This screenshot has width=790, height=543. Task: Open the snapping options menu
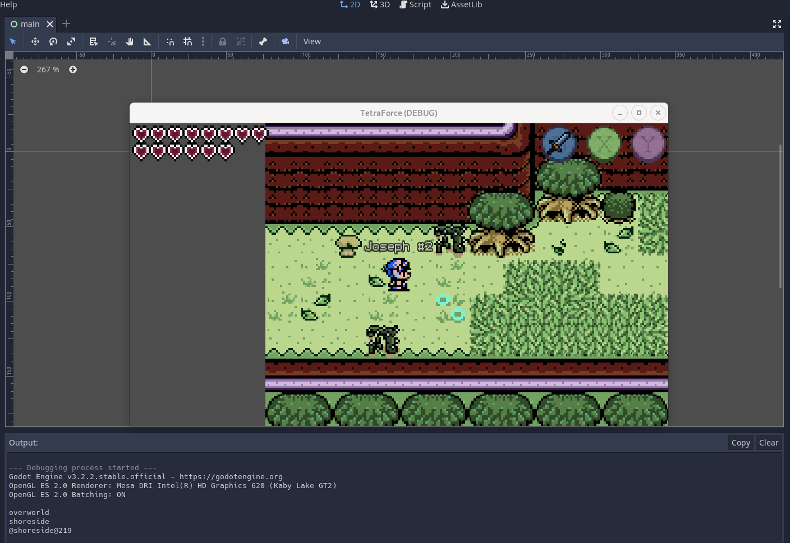click(x=203, y=41)
